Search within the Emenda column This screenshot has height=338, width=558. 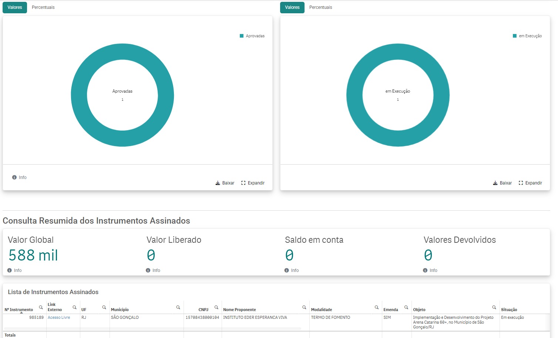pos(406,307)
